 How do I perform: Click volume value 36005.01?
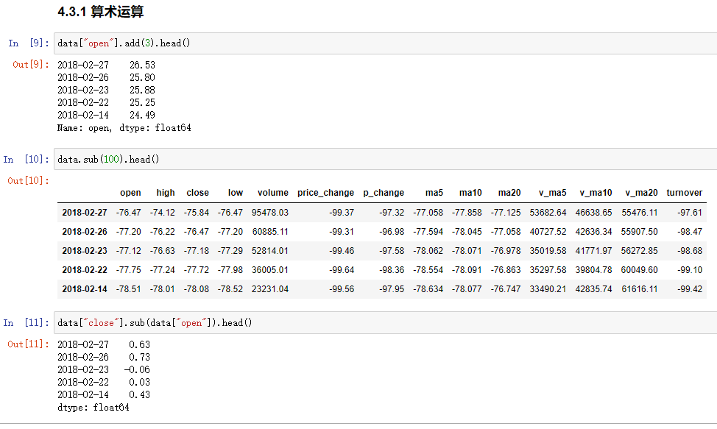click(x=270, y=270)
